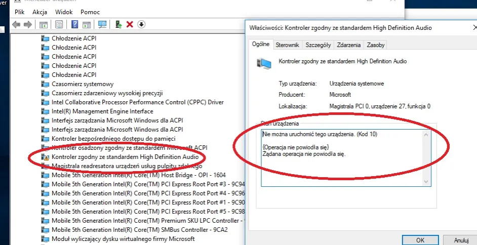Click the large device icon in the Properties dialog
477x245 pixels.
click(x=264, y=63)
